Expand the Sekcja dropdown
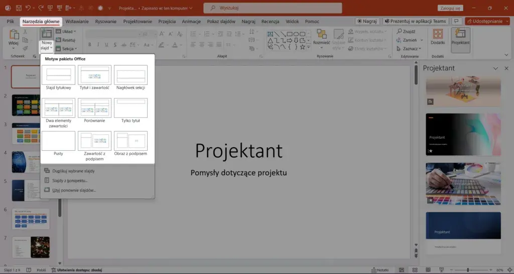Image resolution: width=514 pixels, height=274 pixels. 66,49
